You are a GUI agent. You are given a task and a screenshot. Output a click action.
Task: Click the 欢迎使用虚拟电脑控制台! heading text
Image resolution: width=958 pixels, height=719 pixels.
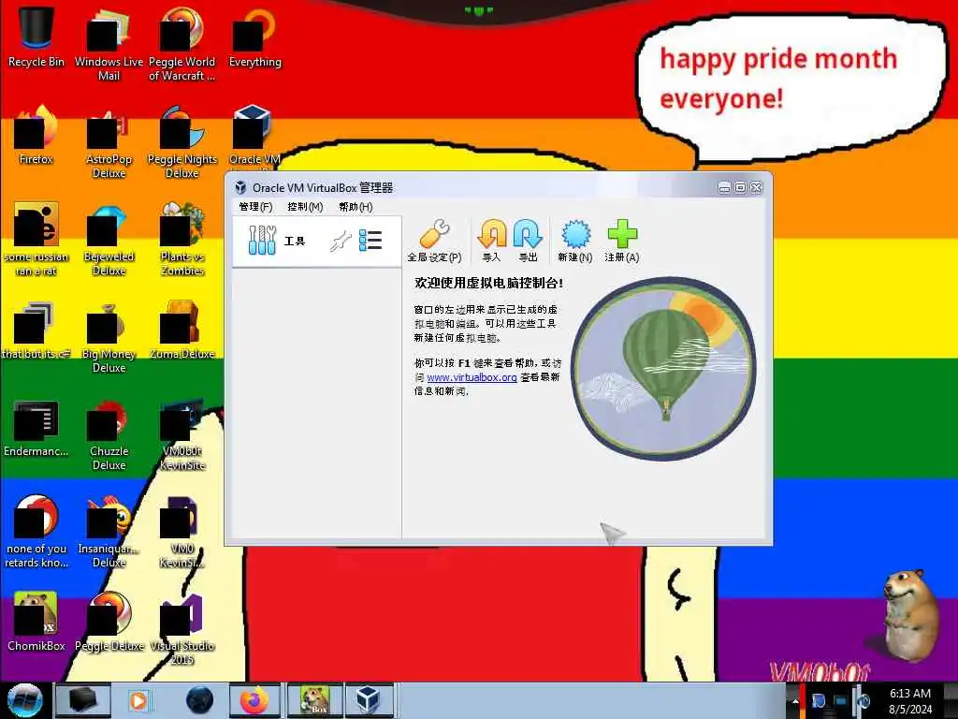[x=488, y=283]
